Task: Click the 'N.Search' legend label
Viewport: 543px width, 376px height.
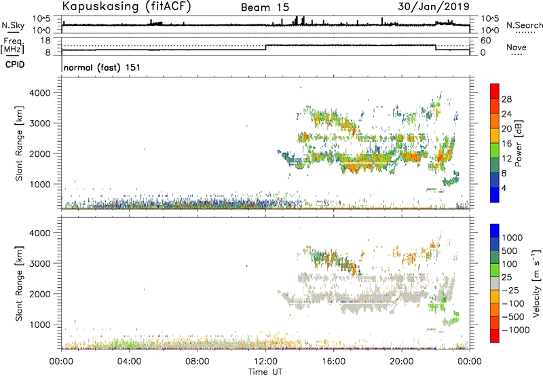Action: coord(525,25)
